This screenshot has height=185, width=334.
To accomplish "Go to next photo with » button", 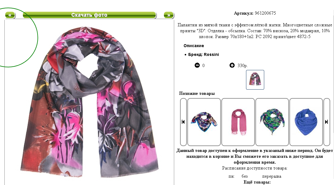I will click(169, 15).
